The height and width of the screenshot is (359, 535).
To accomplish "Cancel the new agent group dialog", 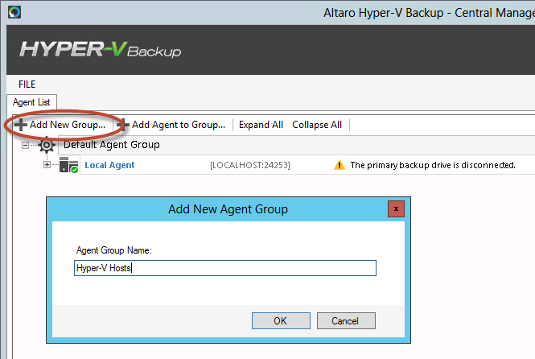I will click(x=346, y=321).
